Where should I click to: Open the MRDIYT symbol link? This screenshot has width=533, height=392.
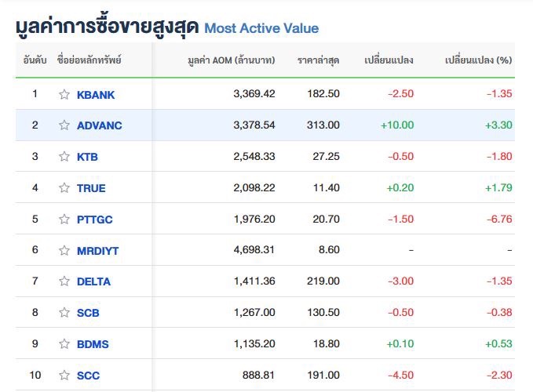coord(98,251)
